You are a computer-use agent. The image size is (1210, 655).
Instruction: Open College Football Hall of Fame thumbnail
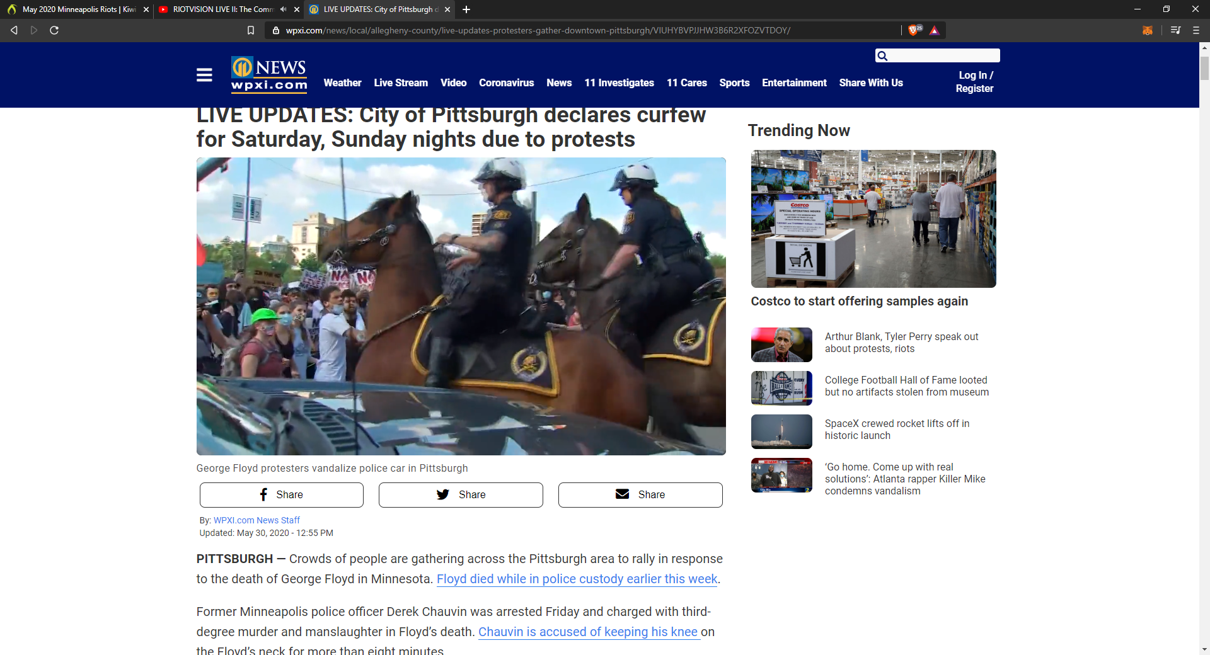[781, 388]
